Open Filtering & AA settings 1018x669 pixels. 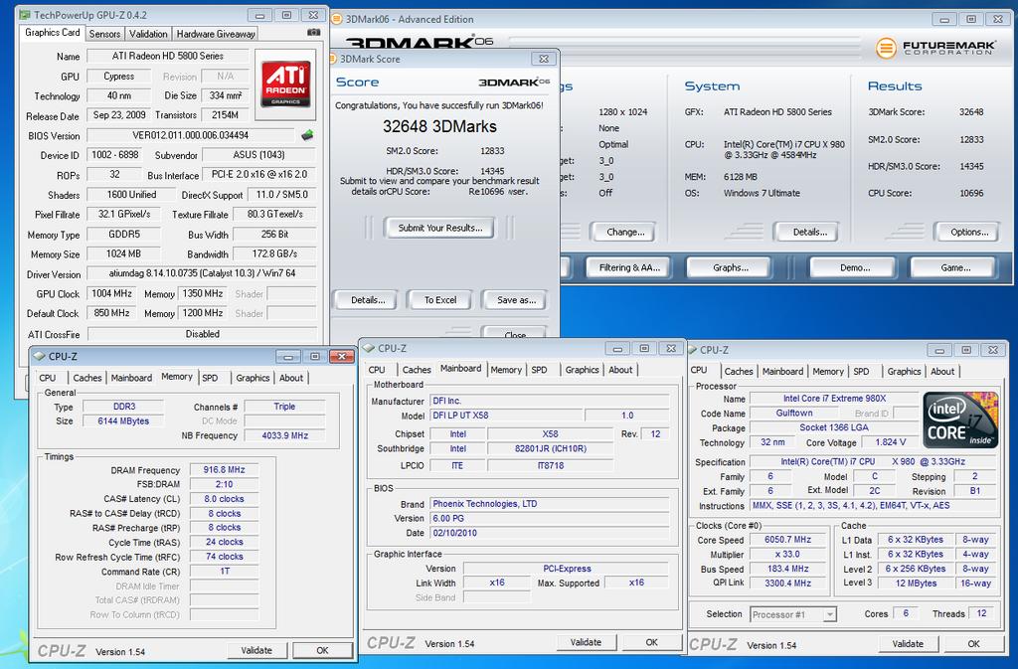[x=629, y=267]
